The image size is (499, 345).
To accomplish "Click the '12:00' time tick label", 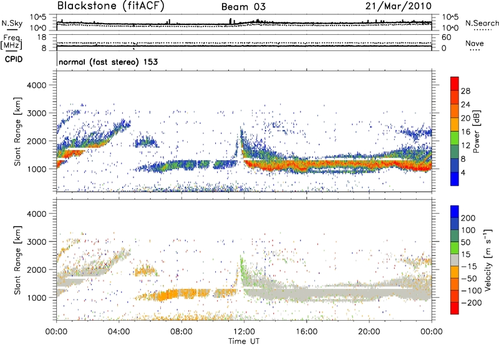I will [244, 332].
